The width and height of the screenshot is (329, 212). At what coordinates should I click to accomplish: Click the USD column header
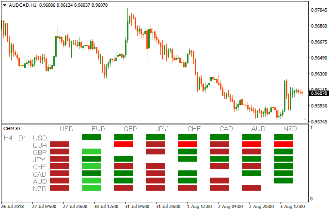pos(66,129)
